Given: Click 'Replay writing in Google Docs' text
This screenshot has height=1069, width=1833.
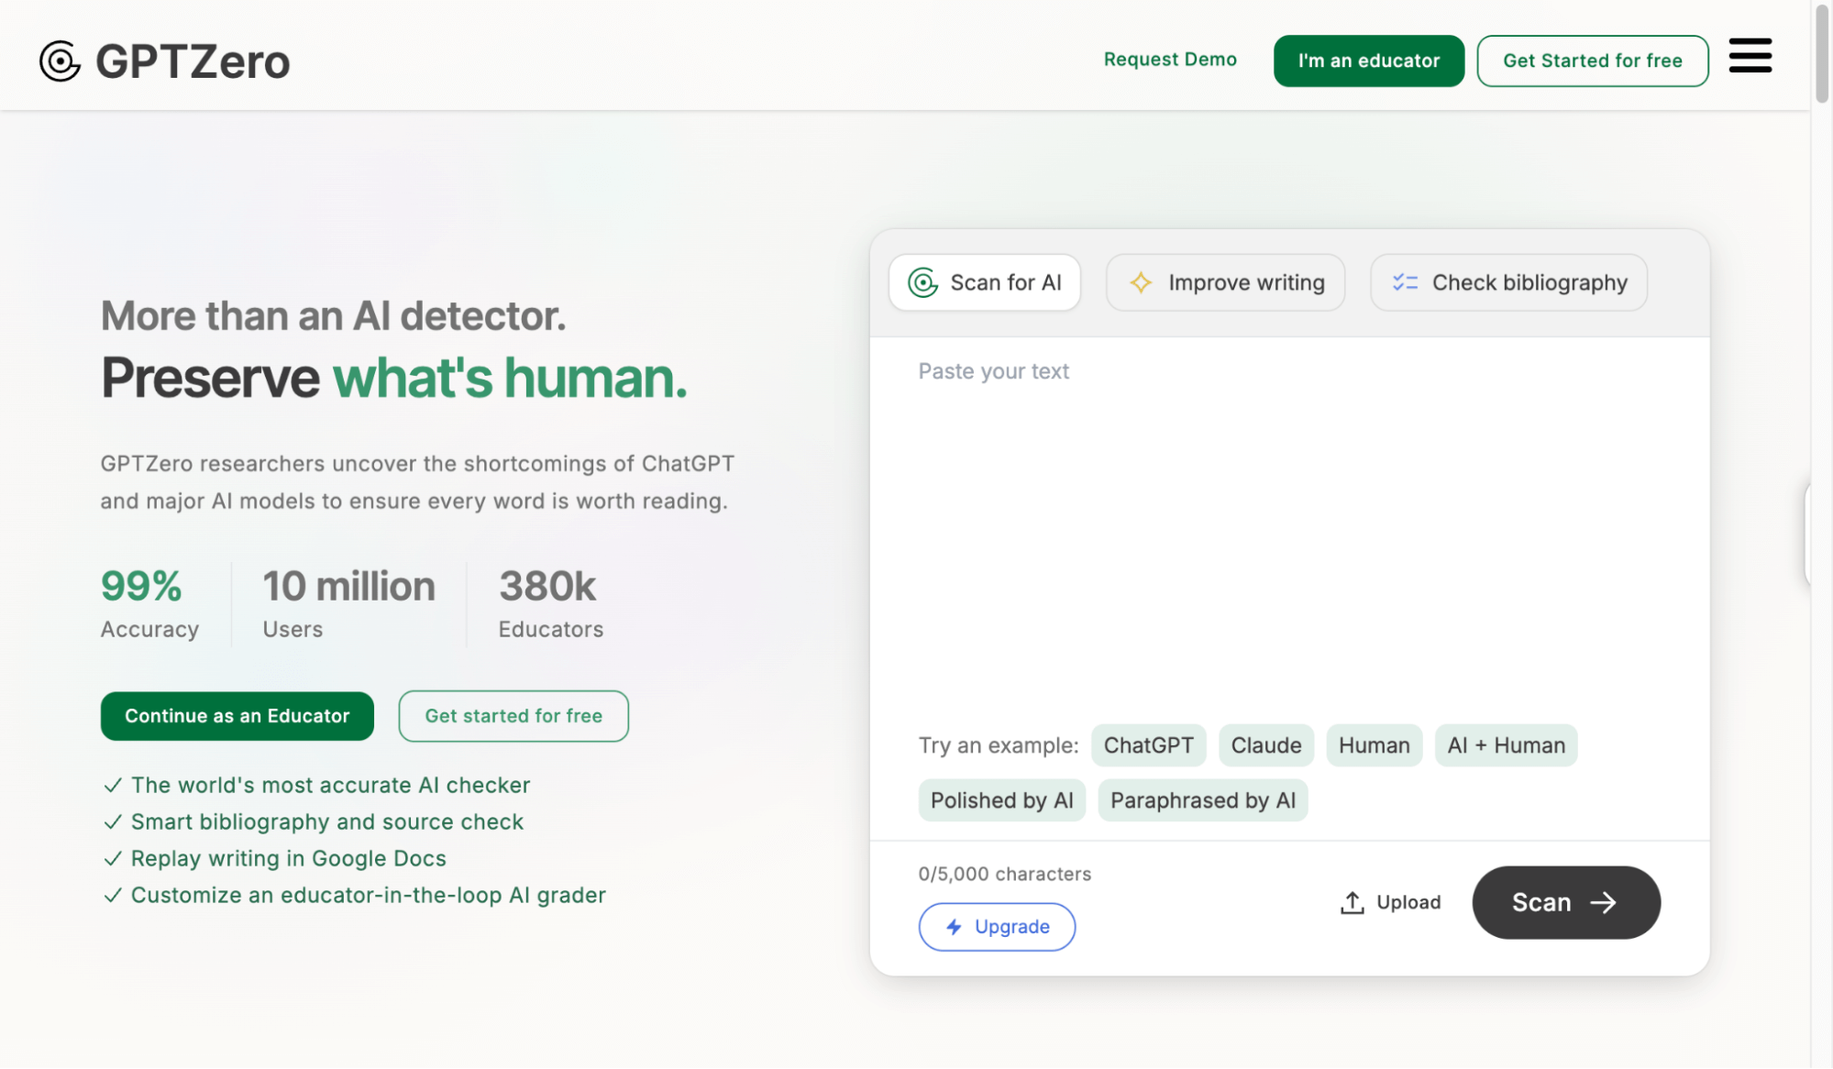Looking at the screenshot, I should (x=289, y=859).
